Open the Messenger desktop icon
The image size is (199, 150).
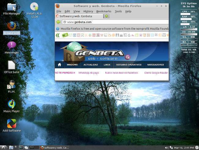click(x=11, y=46)
